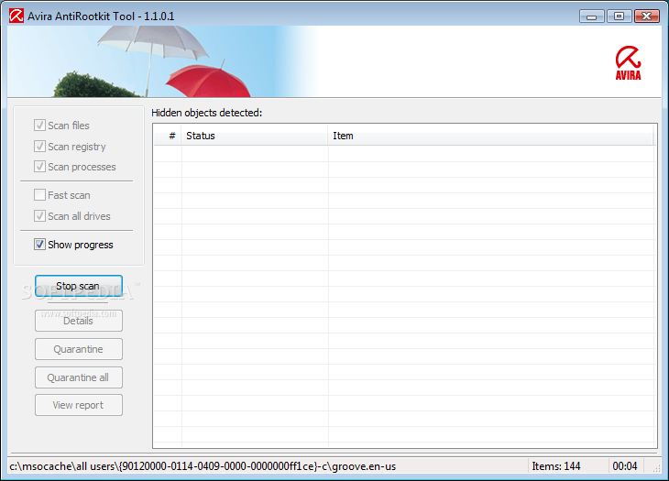Image resolution: width=669 pixels, height=481 pixels.
Task: Open the Details button
Action: [79, 321]
